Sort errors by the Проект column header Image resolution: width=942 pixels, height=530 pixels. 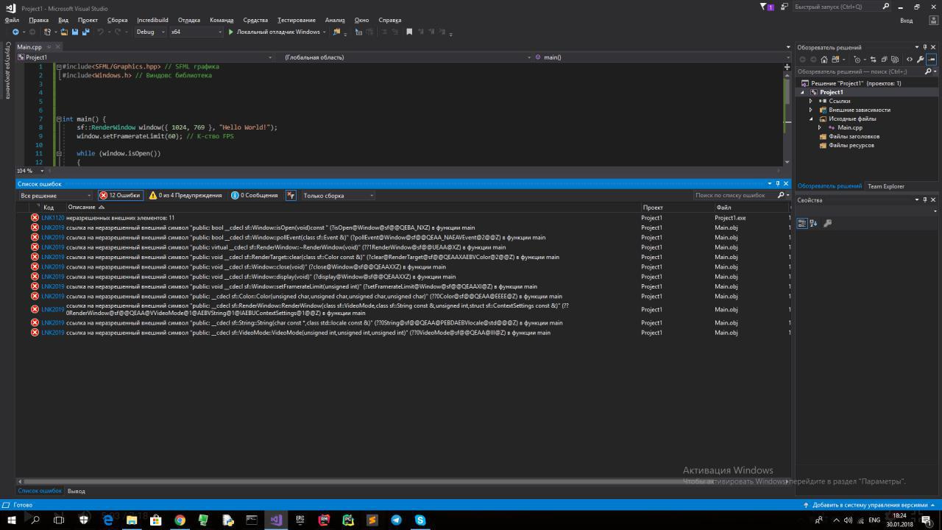click(652, 208)
